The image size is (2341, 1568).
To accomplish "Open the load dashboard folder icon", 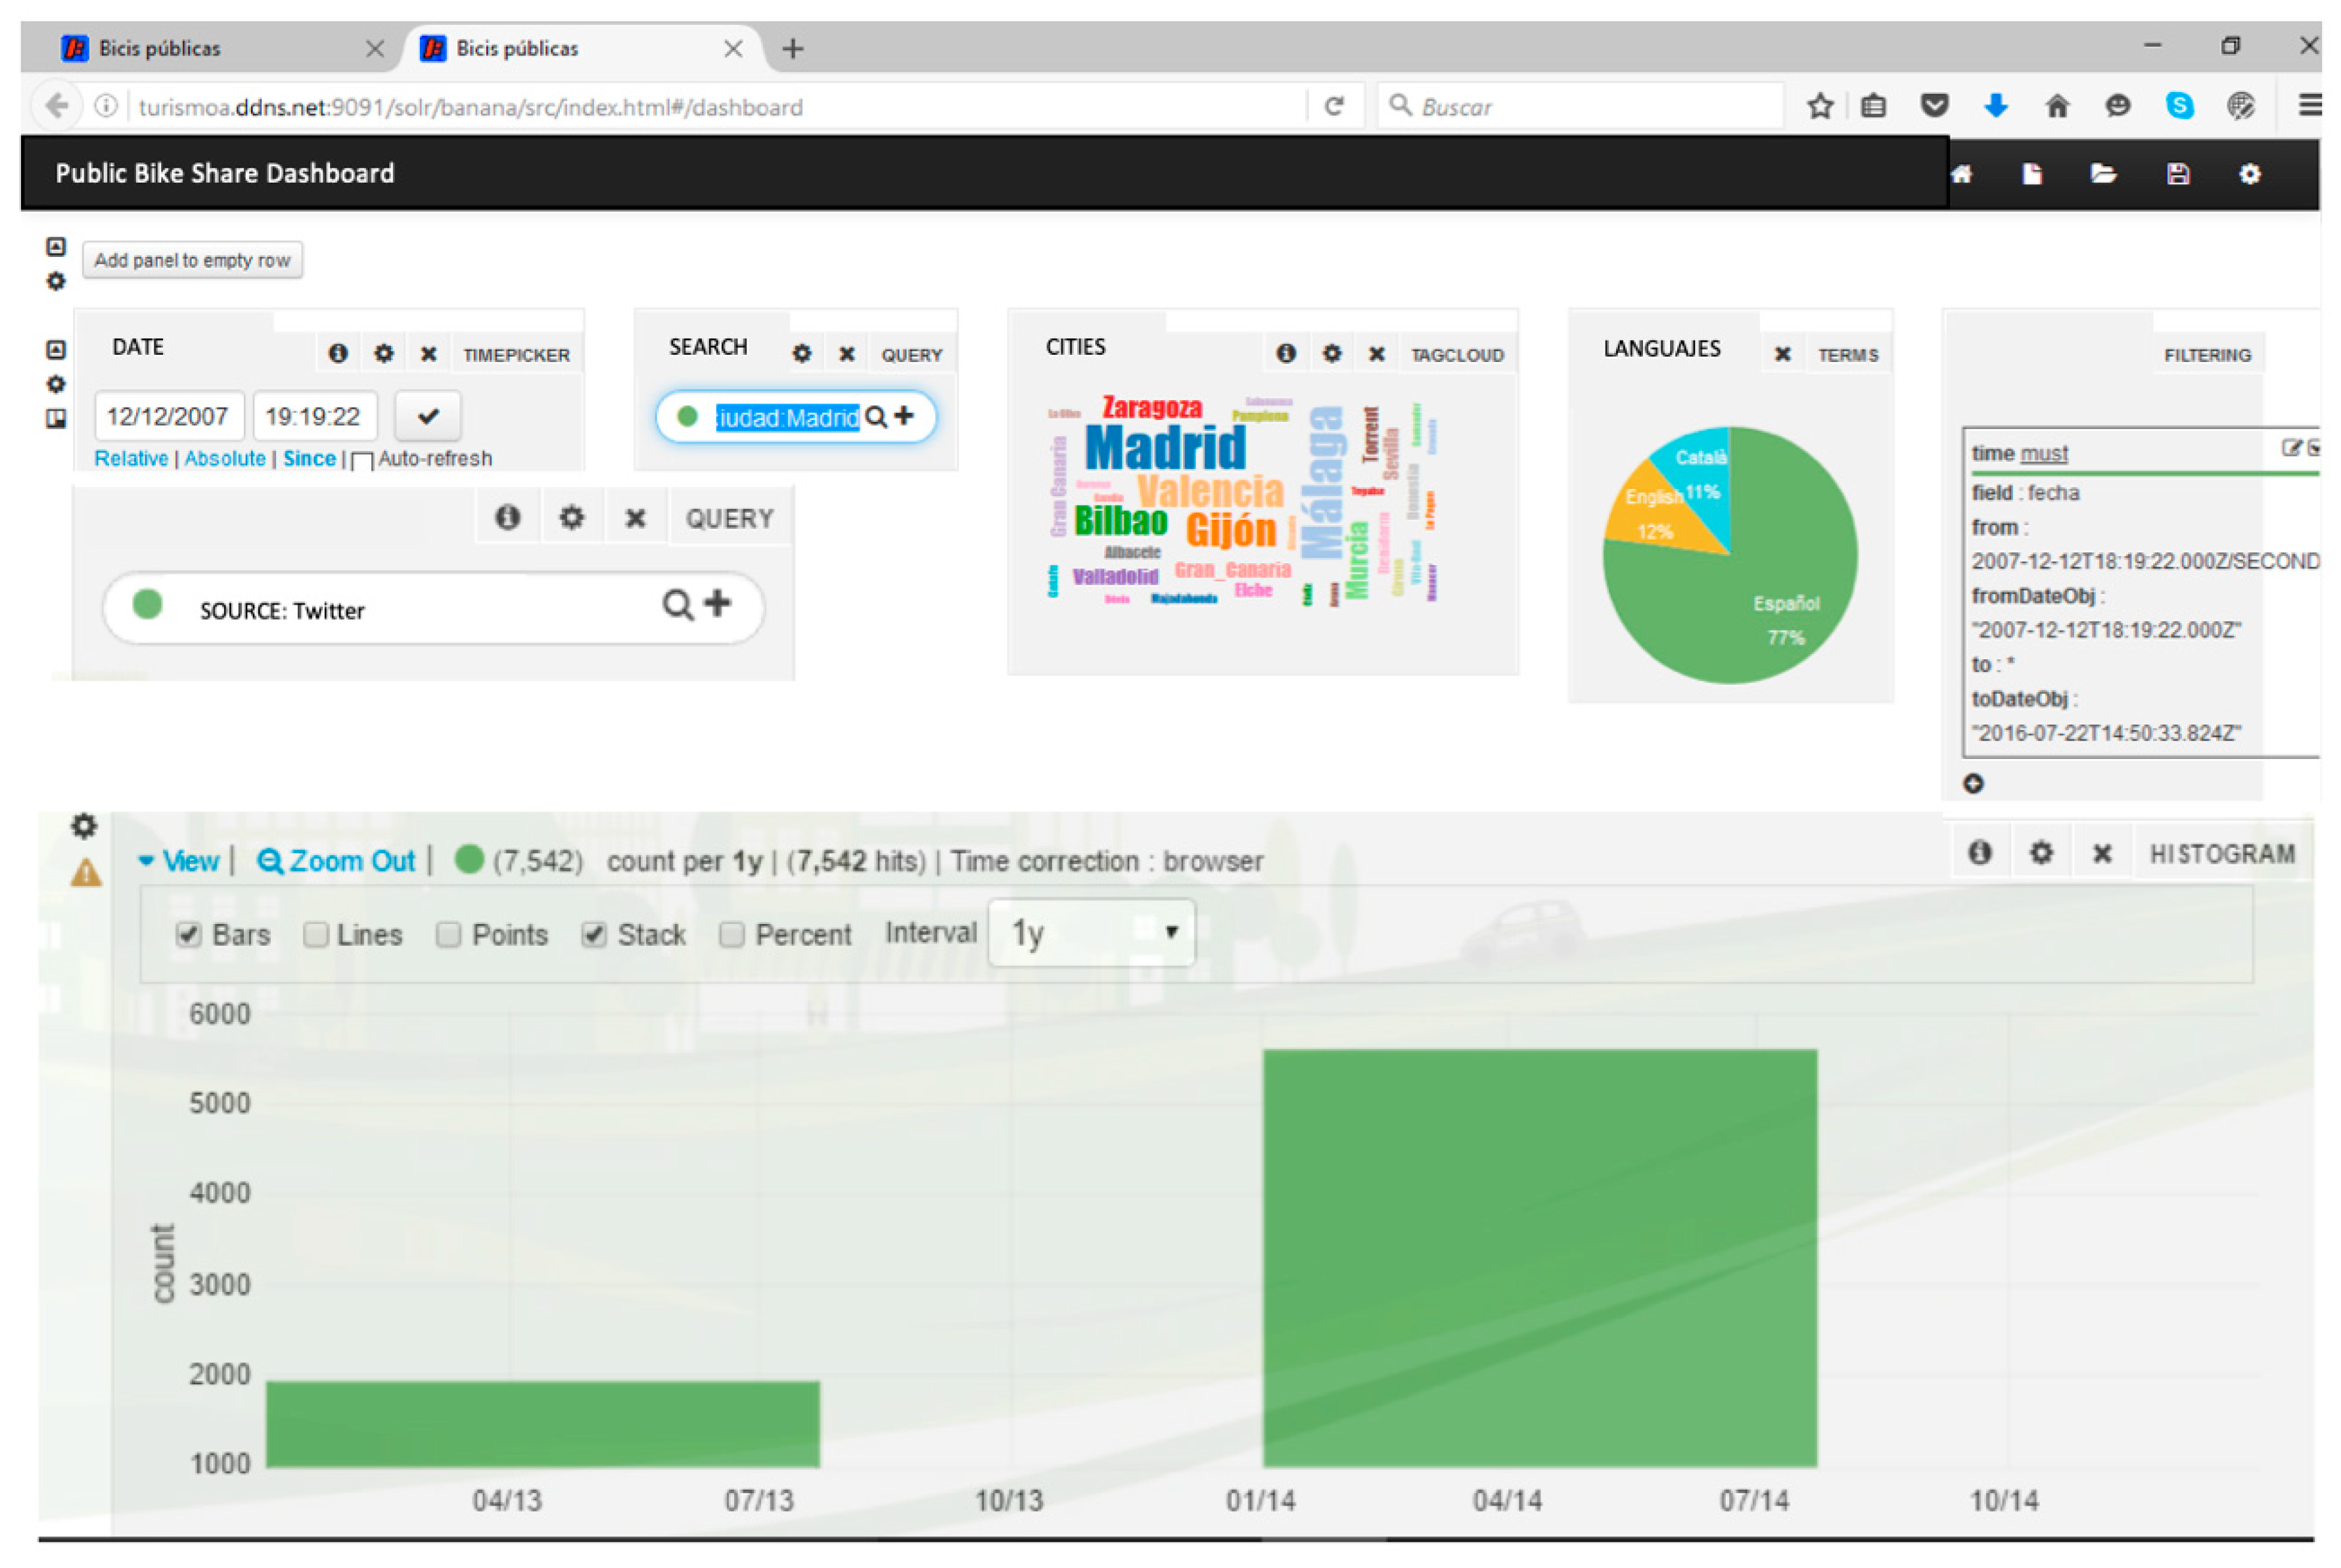I will pyautogui.click(x=2103, y=174).
